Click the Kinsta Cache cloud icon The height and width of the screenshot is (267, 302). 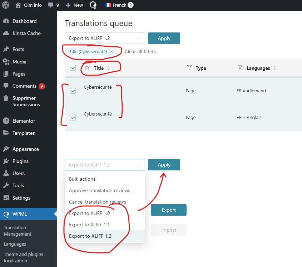[6, 33]
